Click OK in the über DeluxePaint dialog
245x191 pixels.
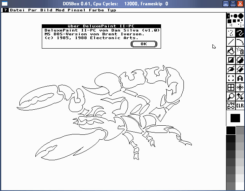tap(144, 44)
